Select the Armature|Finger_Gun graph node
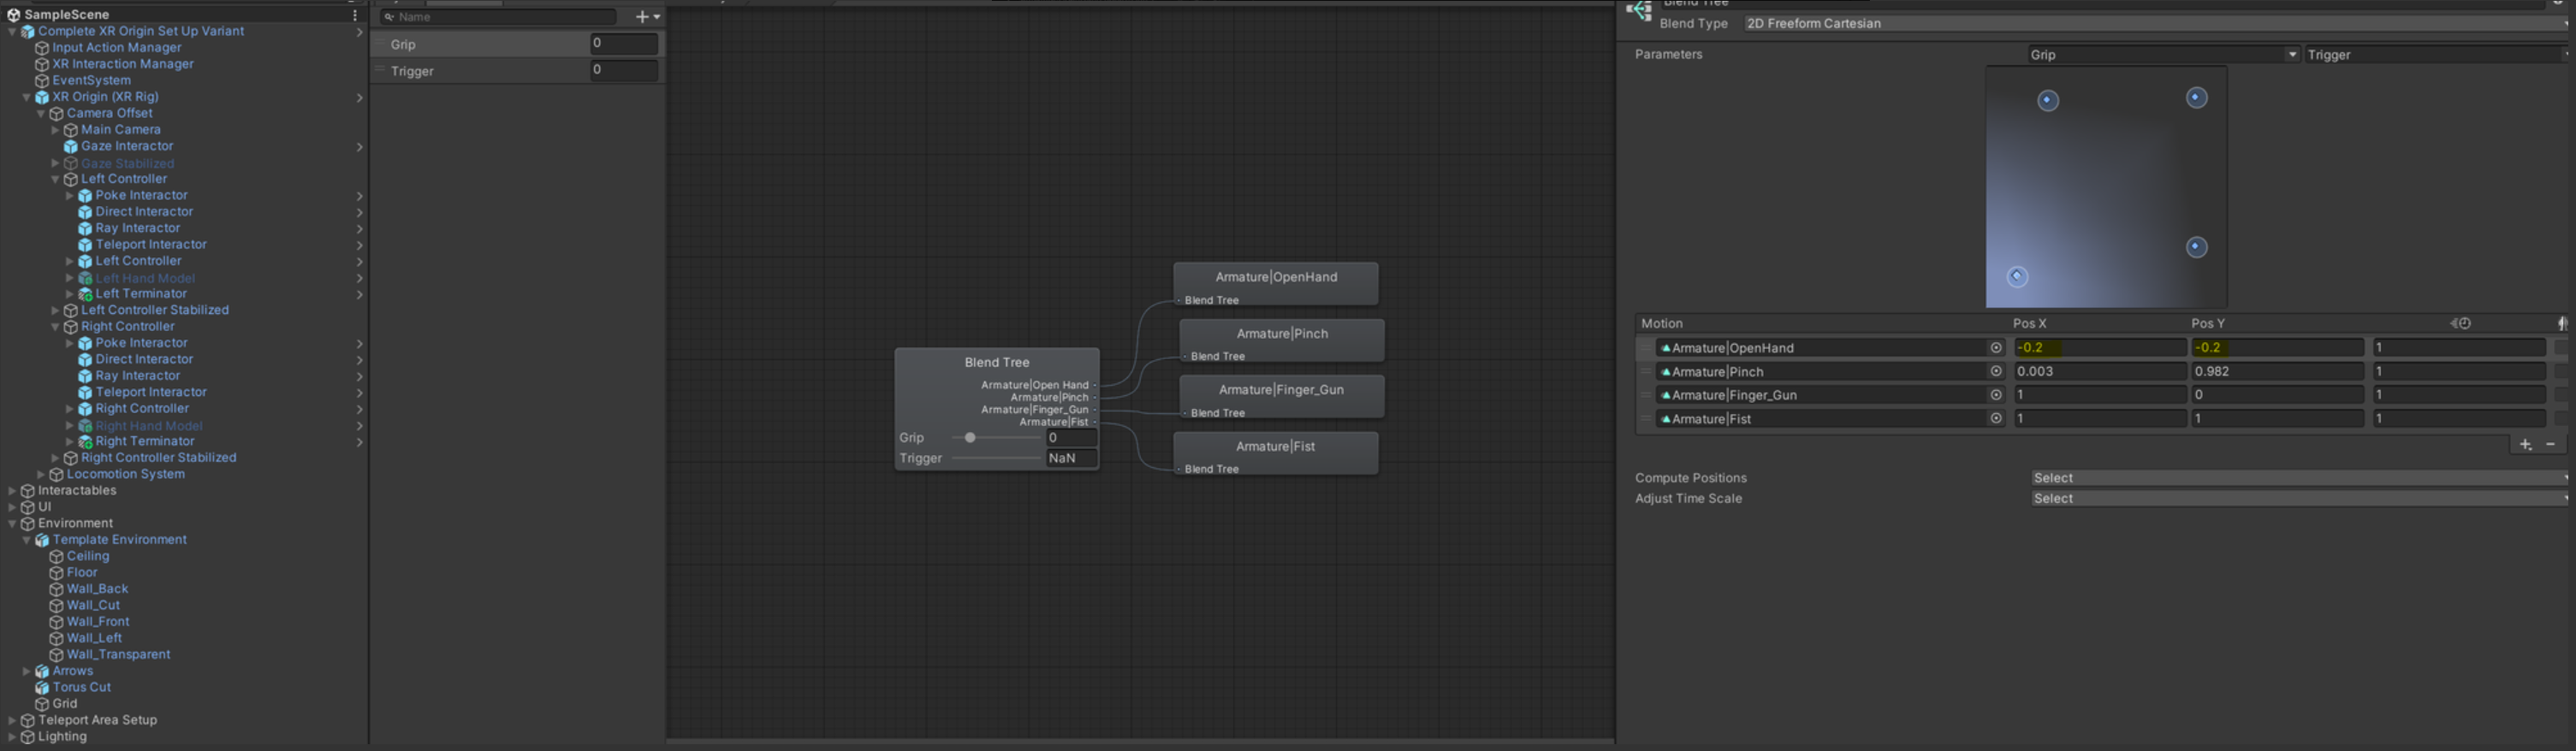 point(1282,397)
